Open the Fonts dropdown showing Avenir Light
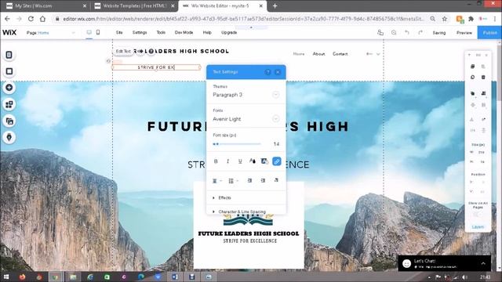The height and width of the screenshot is (282, 502). point(246,119)
